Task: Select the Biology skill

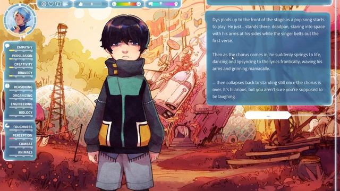Action: pos(21,114)
